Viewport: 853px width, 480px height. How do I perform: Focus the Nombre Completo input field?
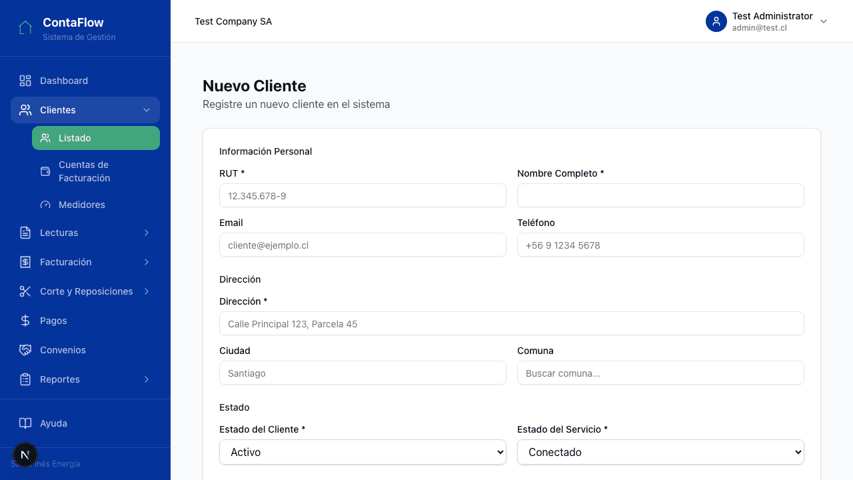click(x=660, y=196)
